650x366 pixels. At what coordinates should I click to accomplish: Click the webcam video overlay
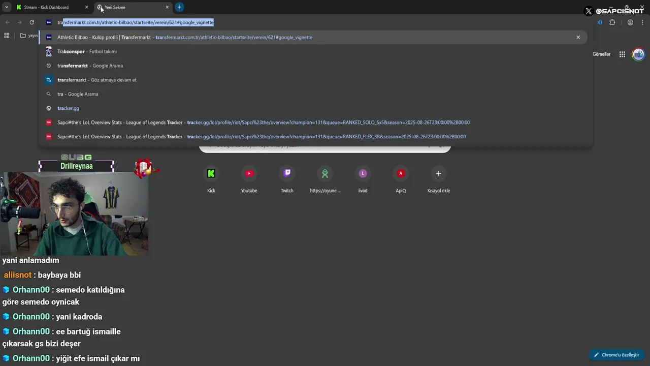[74, 213]
